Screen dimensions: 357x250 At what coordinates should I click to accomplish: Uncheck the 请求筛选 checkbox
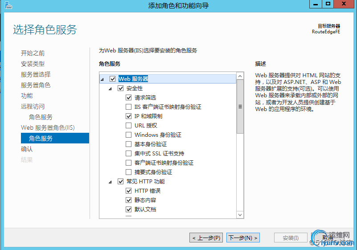click(128, 98)
